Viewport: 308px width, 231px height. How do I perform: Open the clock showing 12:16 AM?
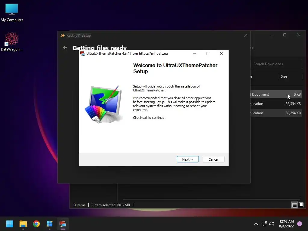pos(286,224)
